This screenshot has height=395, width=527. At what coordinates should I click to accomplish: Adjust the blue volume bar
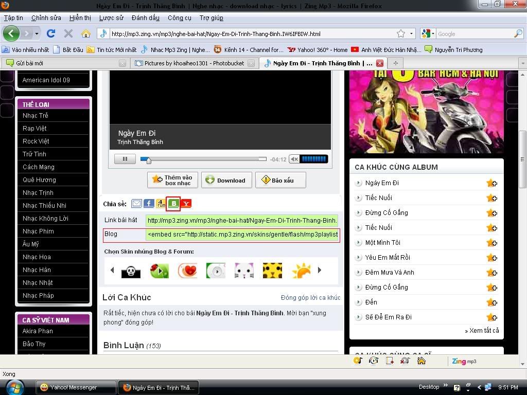[314, 159]
